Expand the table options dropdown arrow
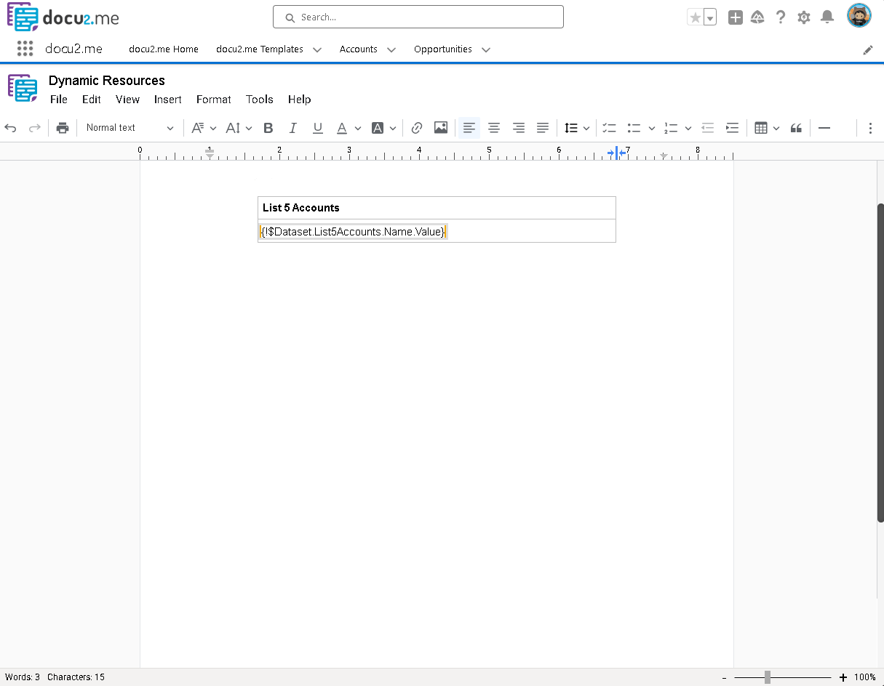 (776, 129)
